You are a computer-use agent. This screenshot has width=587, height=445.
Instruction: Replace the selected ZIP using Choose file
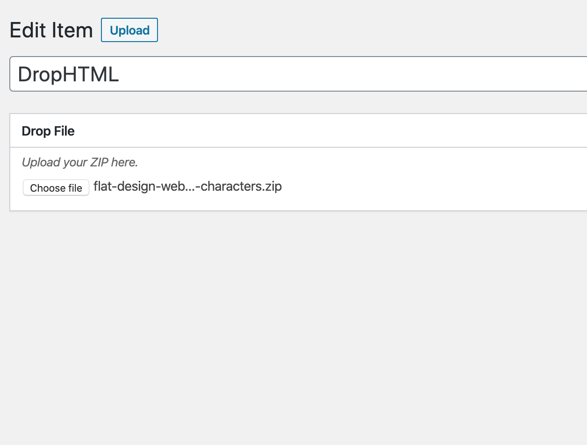click(56, 187)
